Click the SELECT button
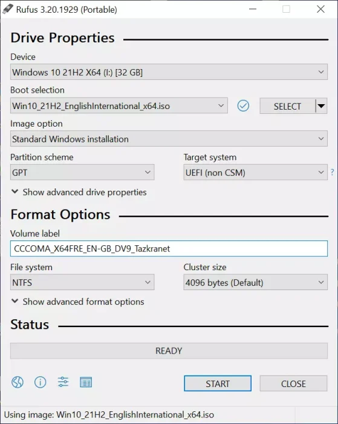The image size is (338, 424). 288,106
